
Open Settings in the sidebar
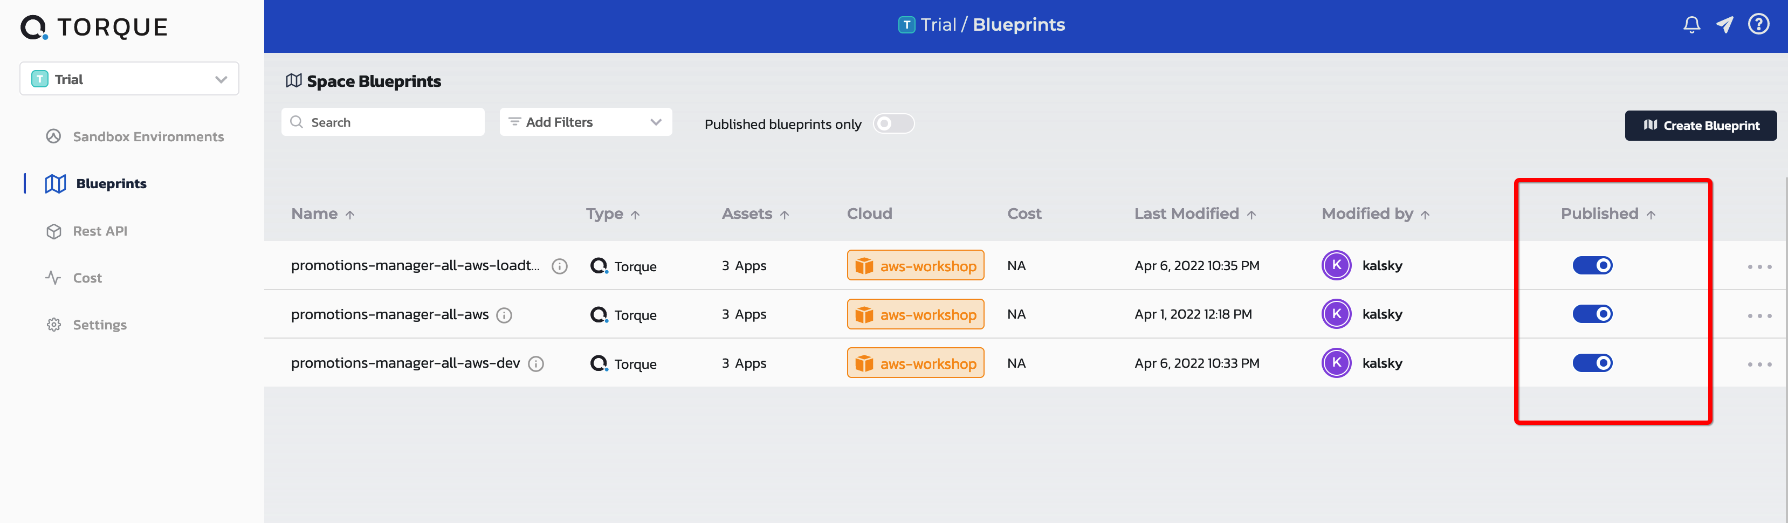point(87,325)
